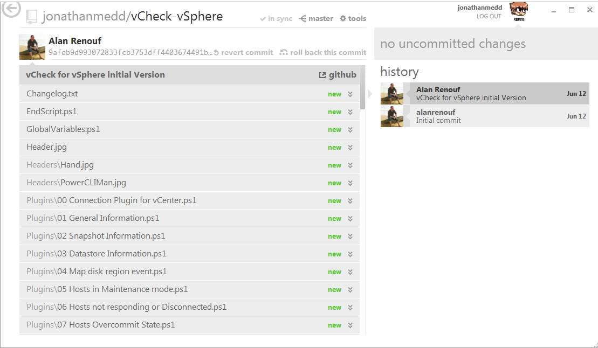Screen dimensions: 598x348
Task: Select the alanrenouf Initial commit entry
Action: coord(485,116)
